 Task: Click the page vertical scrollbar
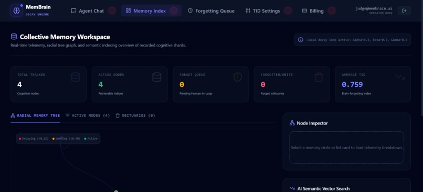421,58
